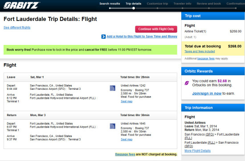Open the Customize trip step
Screen dimensions: 245x161
(x=157, y=4)
